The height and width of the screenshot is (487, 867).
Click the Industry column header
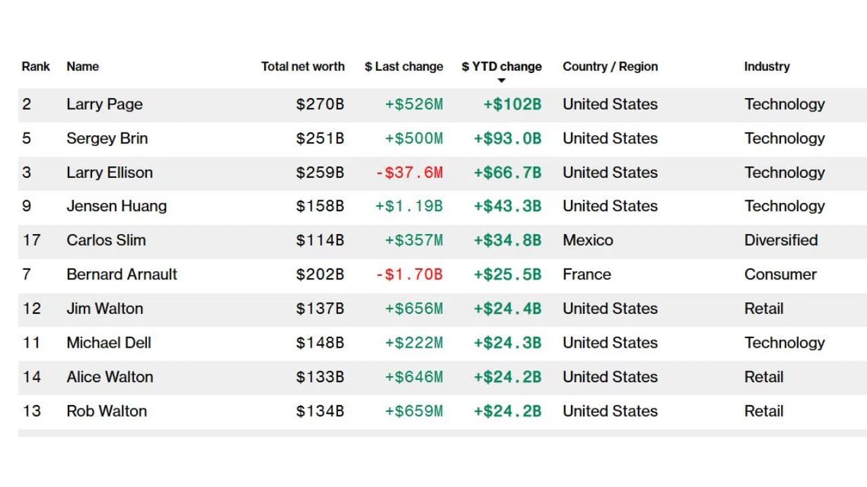[767, 66]
